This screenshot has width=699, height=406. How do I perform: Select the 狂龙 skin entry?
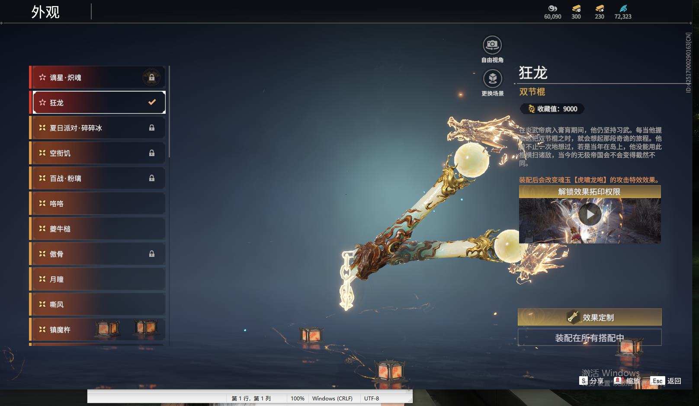click(97, 102)
